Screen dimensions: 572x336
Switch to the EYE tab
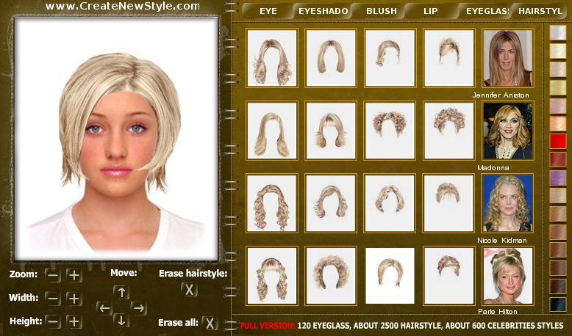tap(268, 11)
